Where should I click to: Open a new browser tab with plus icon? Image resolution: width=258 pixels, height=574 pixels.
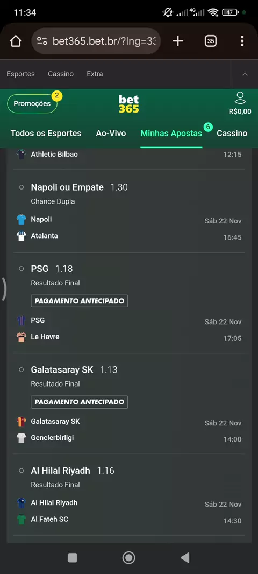177,41
